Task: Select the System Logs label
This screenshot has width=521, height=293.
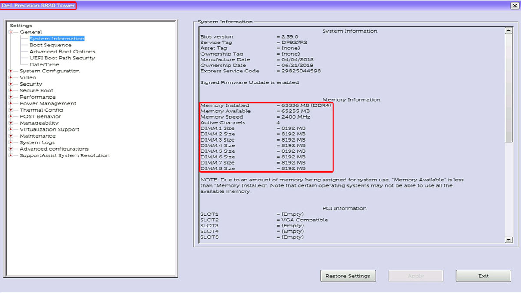Action: pos(37,142)
